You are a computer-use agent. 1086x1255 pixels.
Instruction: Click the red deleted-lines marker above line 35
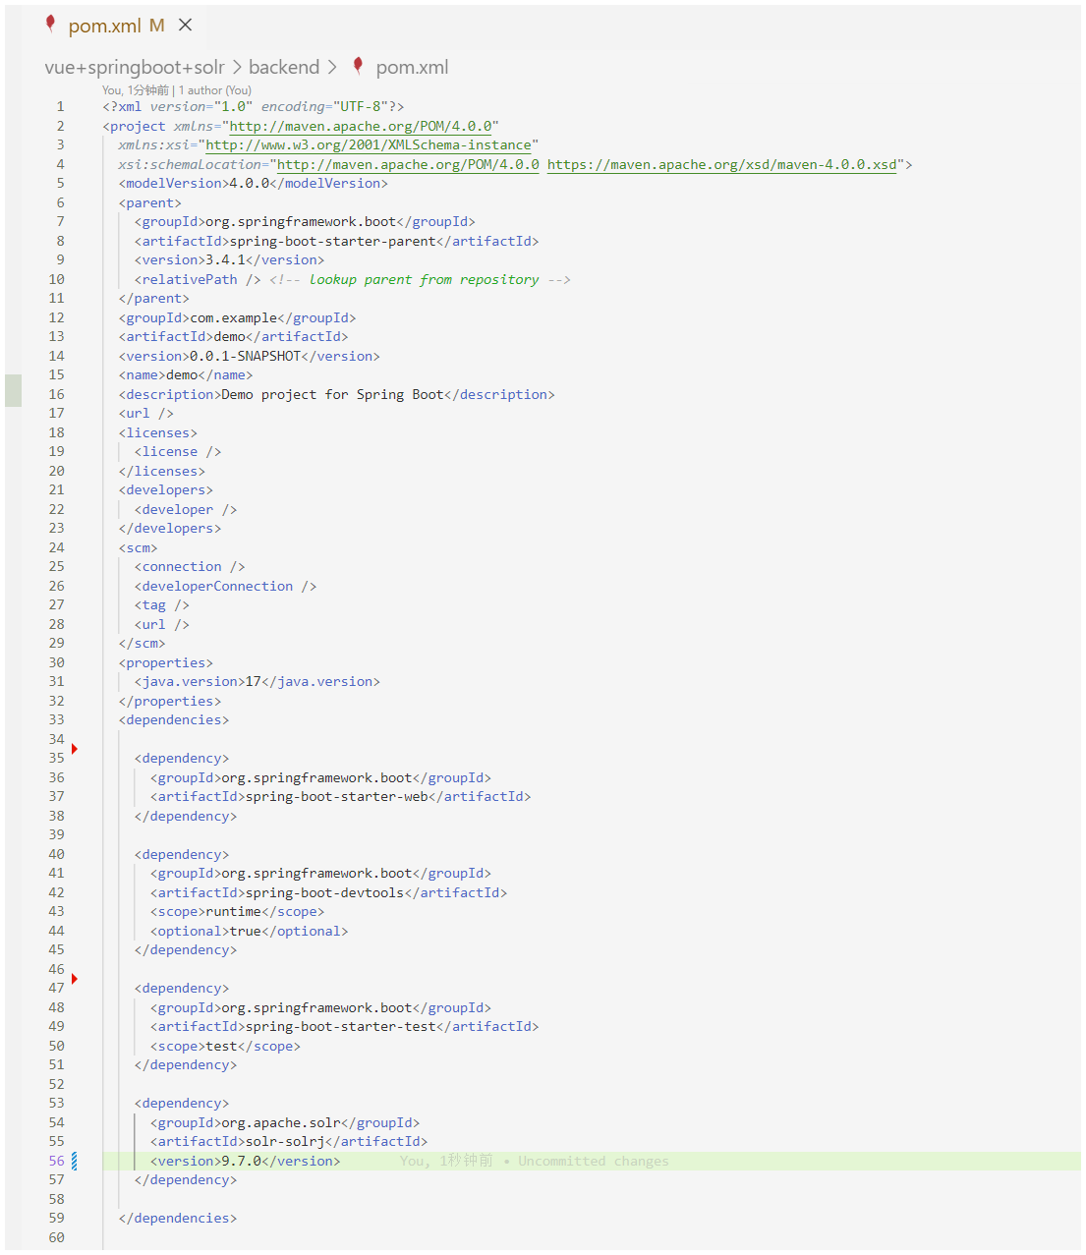click(75, 749)
